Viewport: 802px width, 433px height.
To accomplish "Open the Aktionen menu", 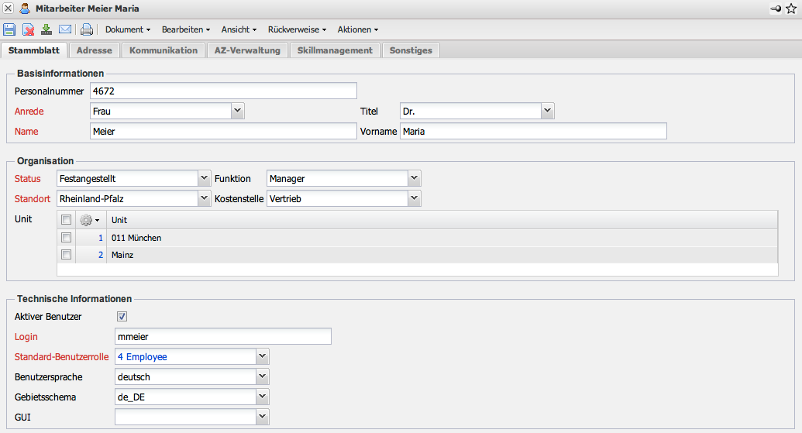I will (357, 29).
